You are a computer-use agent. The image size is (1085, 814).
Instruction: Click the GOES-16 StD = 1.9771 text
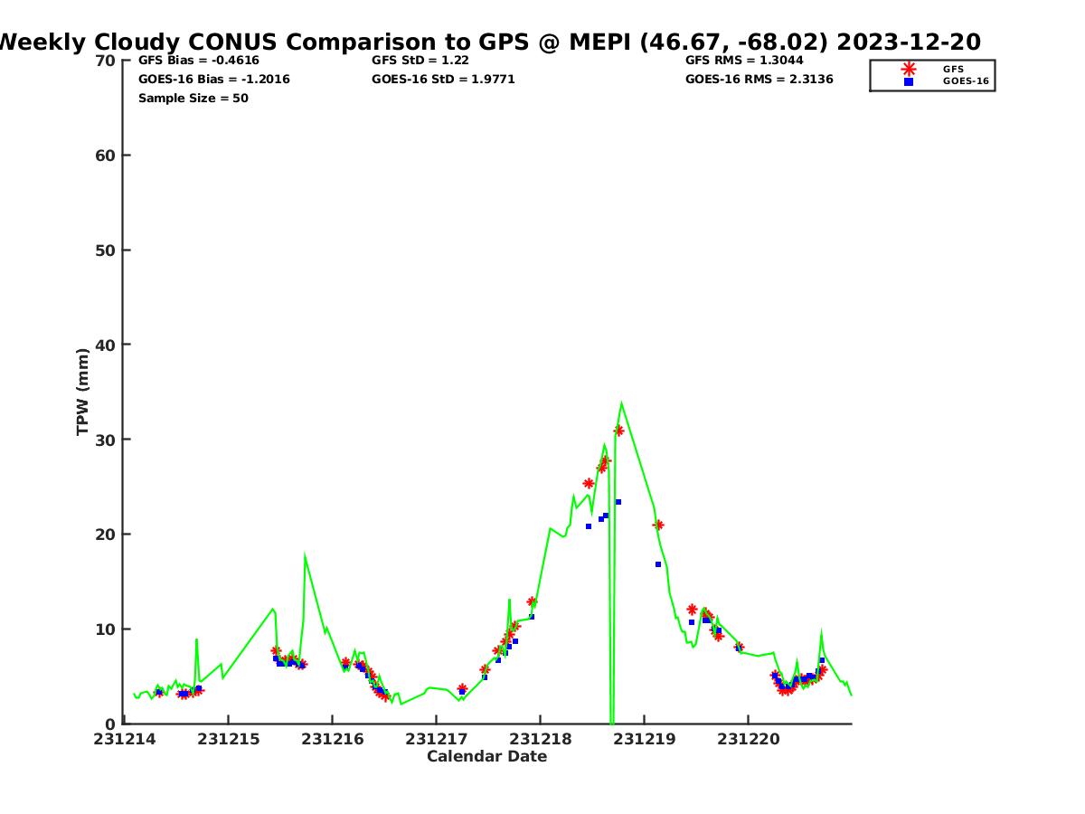[443, 80]
